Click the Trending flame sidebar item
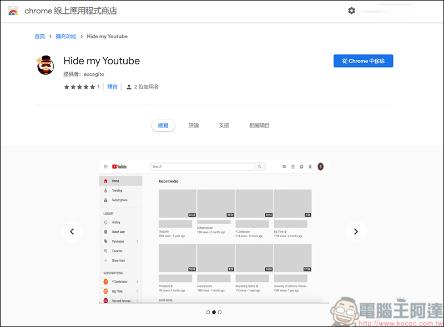The width and height of the screenshot is (444, 327). [120, 191]
